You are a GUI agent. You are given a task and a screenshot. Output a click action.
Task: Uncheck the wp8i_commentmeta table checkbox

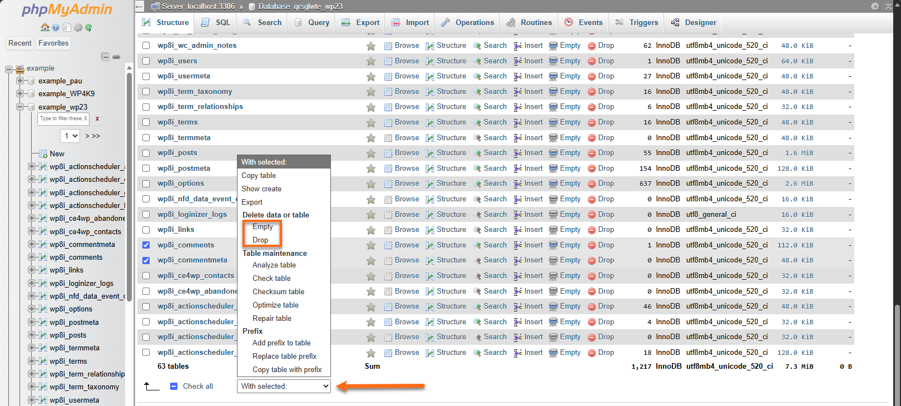pyautogui.click(x=146, y=260)
